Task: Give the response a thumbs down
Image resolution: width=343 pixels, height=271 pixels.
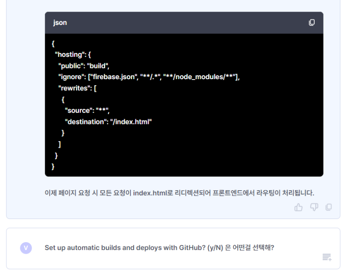Action: click(x=314, y=207)
